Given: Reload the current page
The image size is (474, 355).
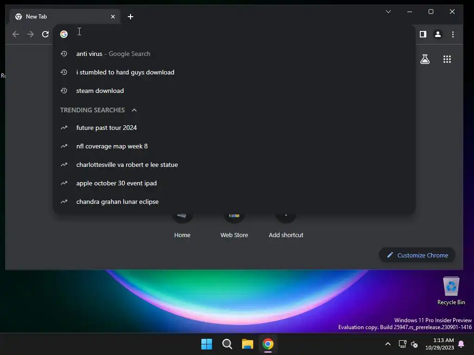Looking at the screenshot, I should click(45, 34).
